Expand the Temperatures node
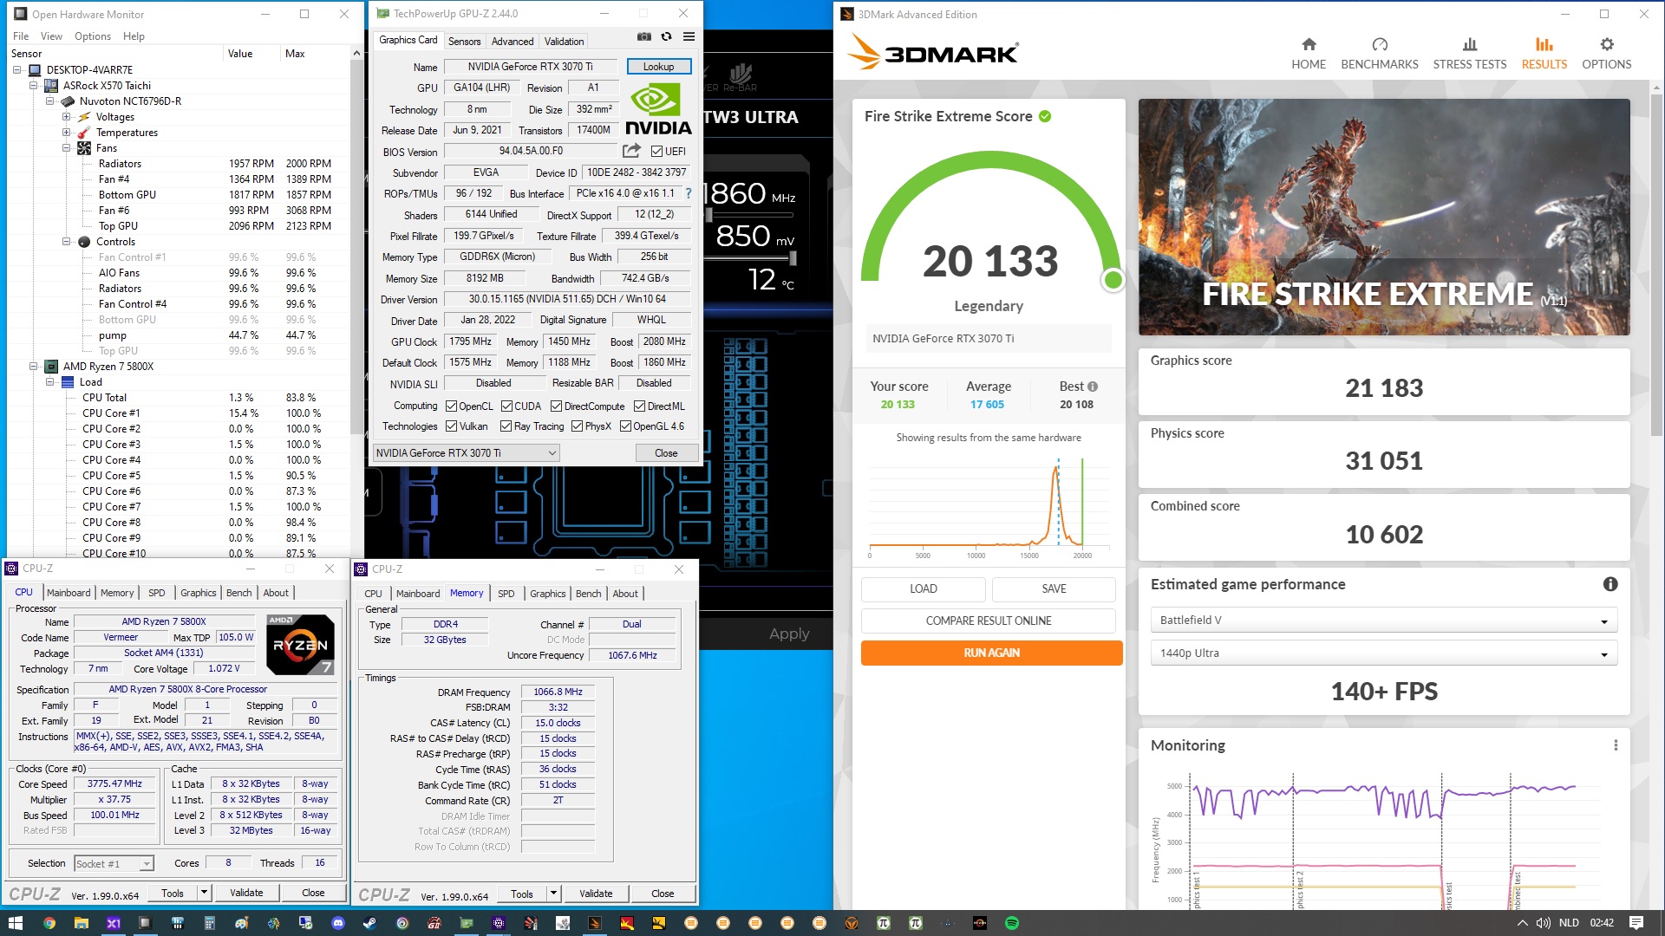Screen dimensions: 1665x936 coord(67,133)
